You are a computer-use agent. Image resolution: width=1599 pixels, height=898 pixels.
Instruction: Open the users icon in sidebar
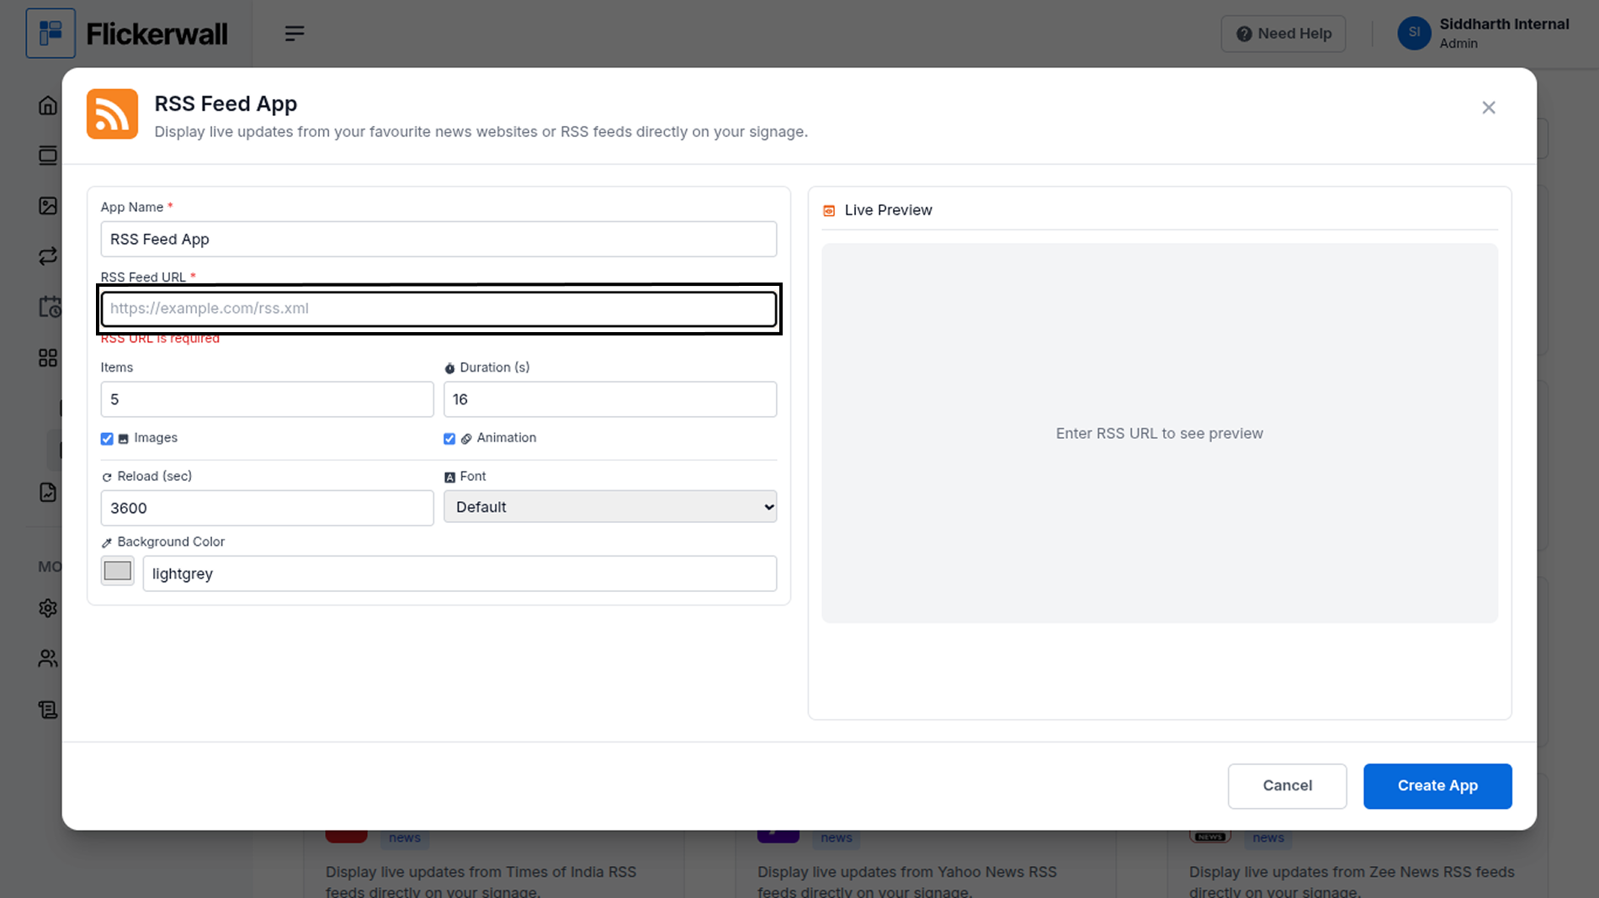pos(48,658)
